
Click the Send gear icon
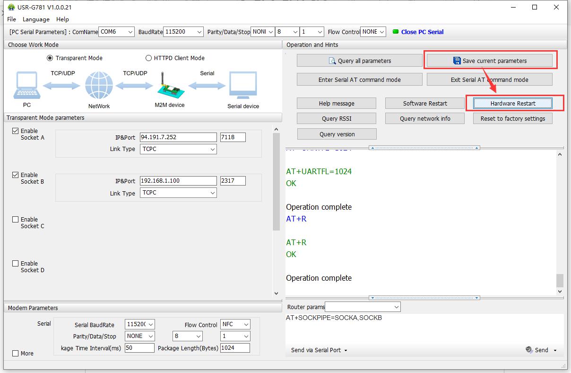(529, 350)
